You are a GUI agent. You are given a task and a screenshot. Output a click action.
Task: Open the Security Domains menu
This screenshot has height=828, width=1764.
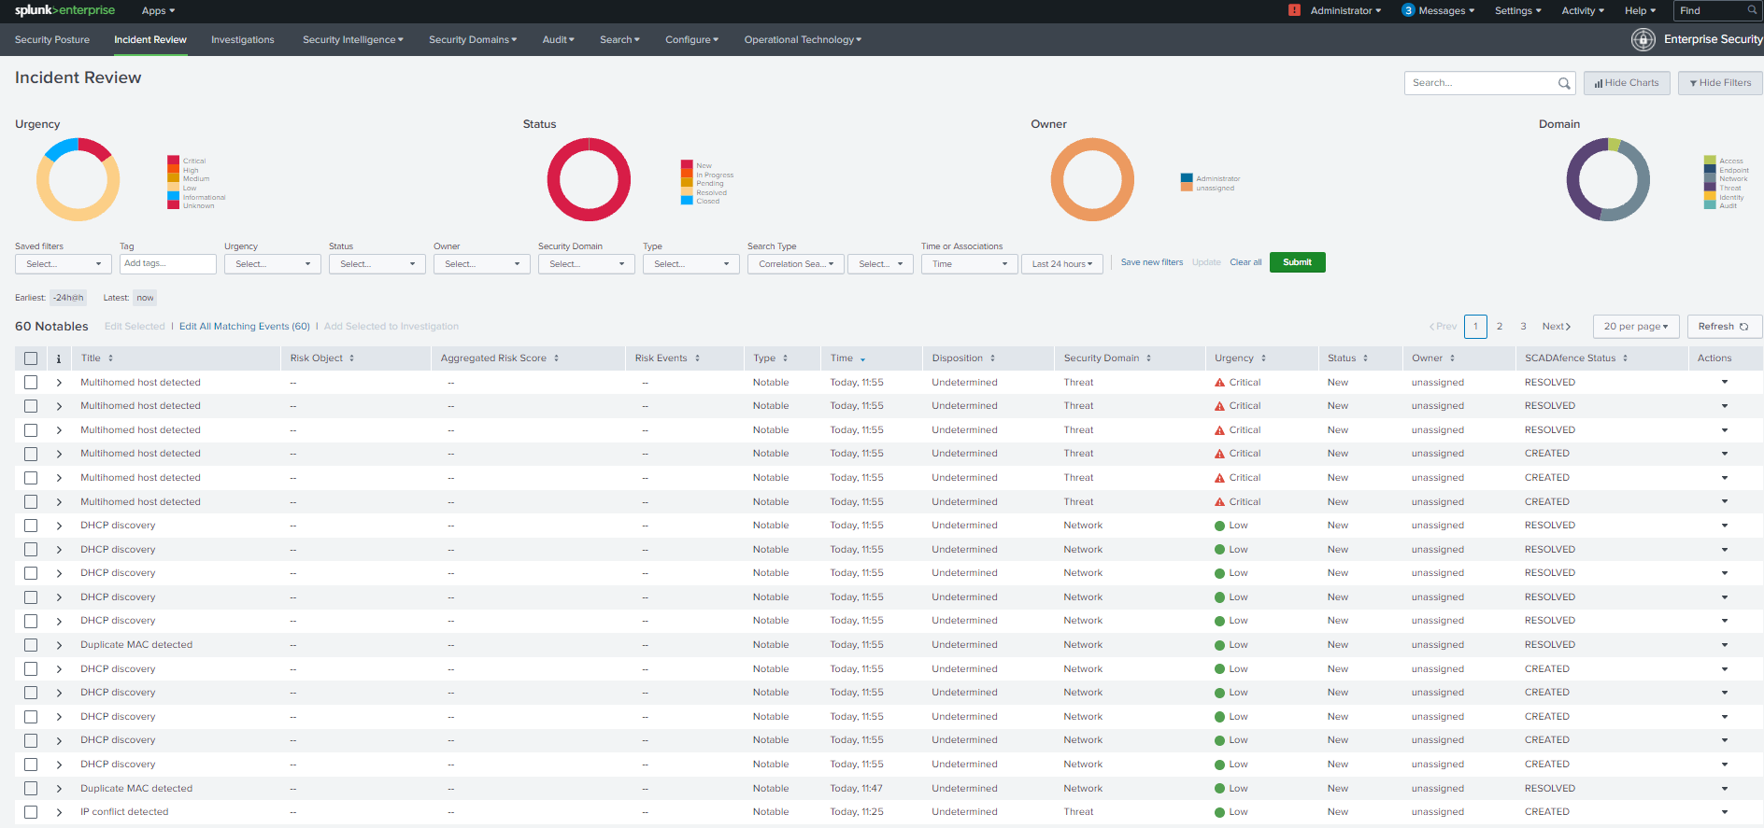472,40
